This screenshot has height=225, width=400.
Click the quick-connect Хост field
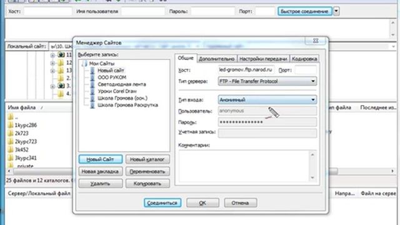[x=47, y=11]
